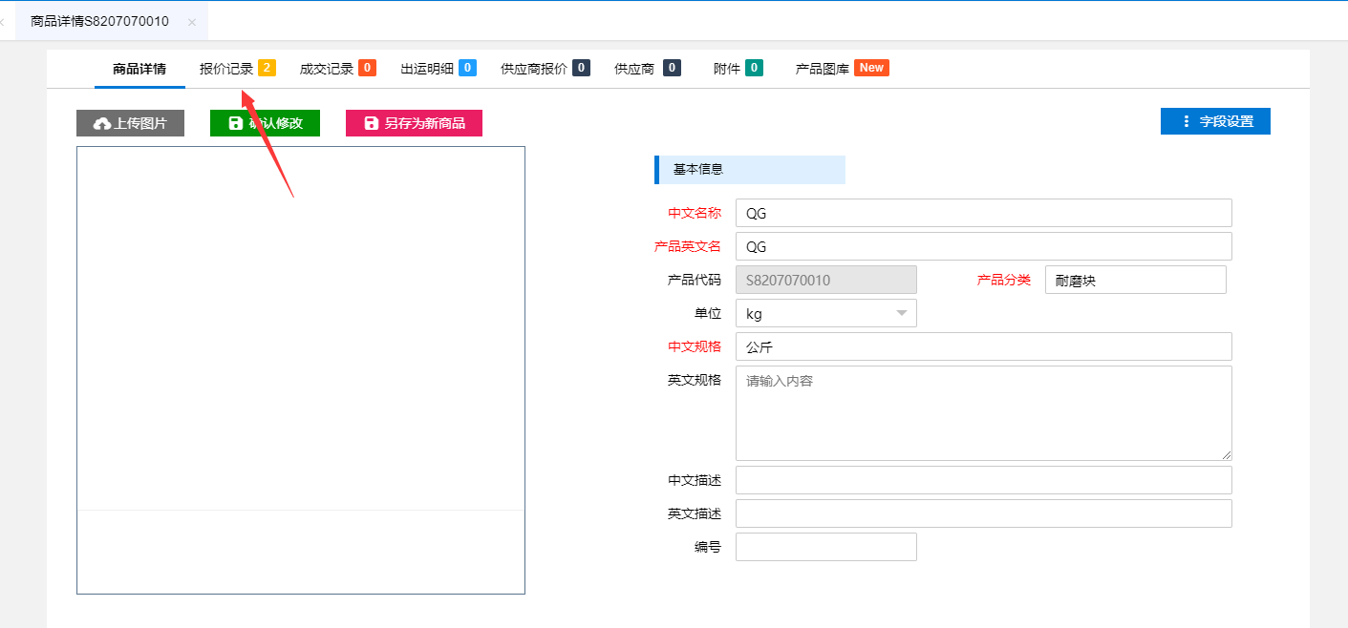Screen dimensions: 1348x628
Task: Click the 中文规格 field 公斤
Action: 983,346
